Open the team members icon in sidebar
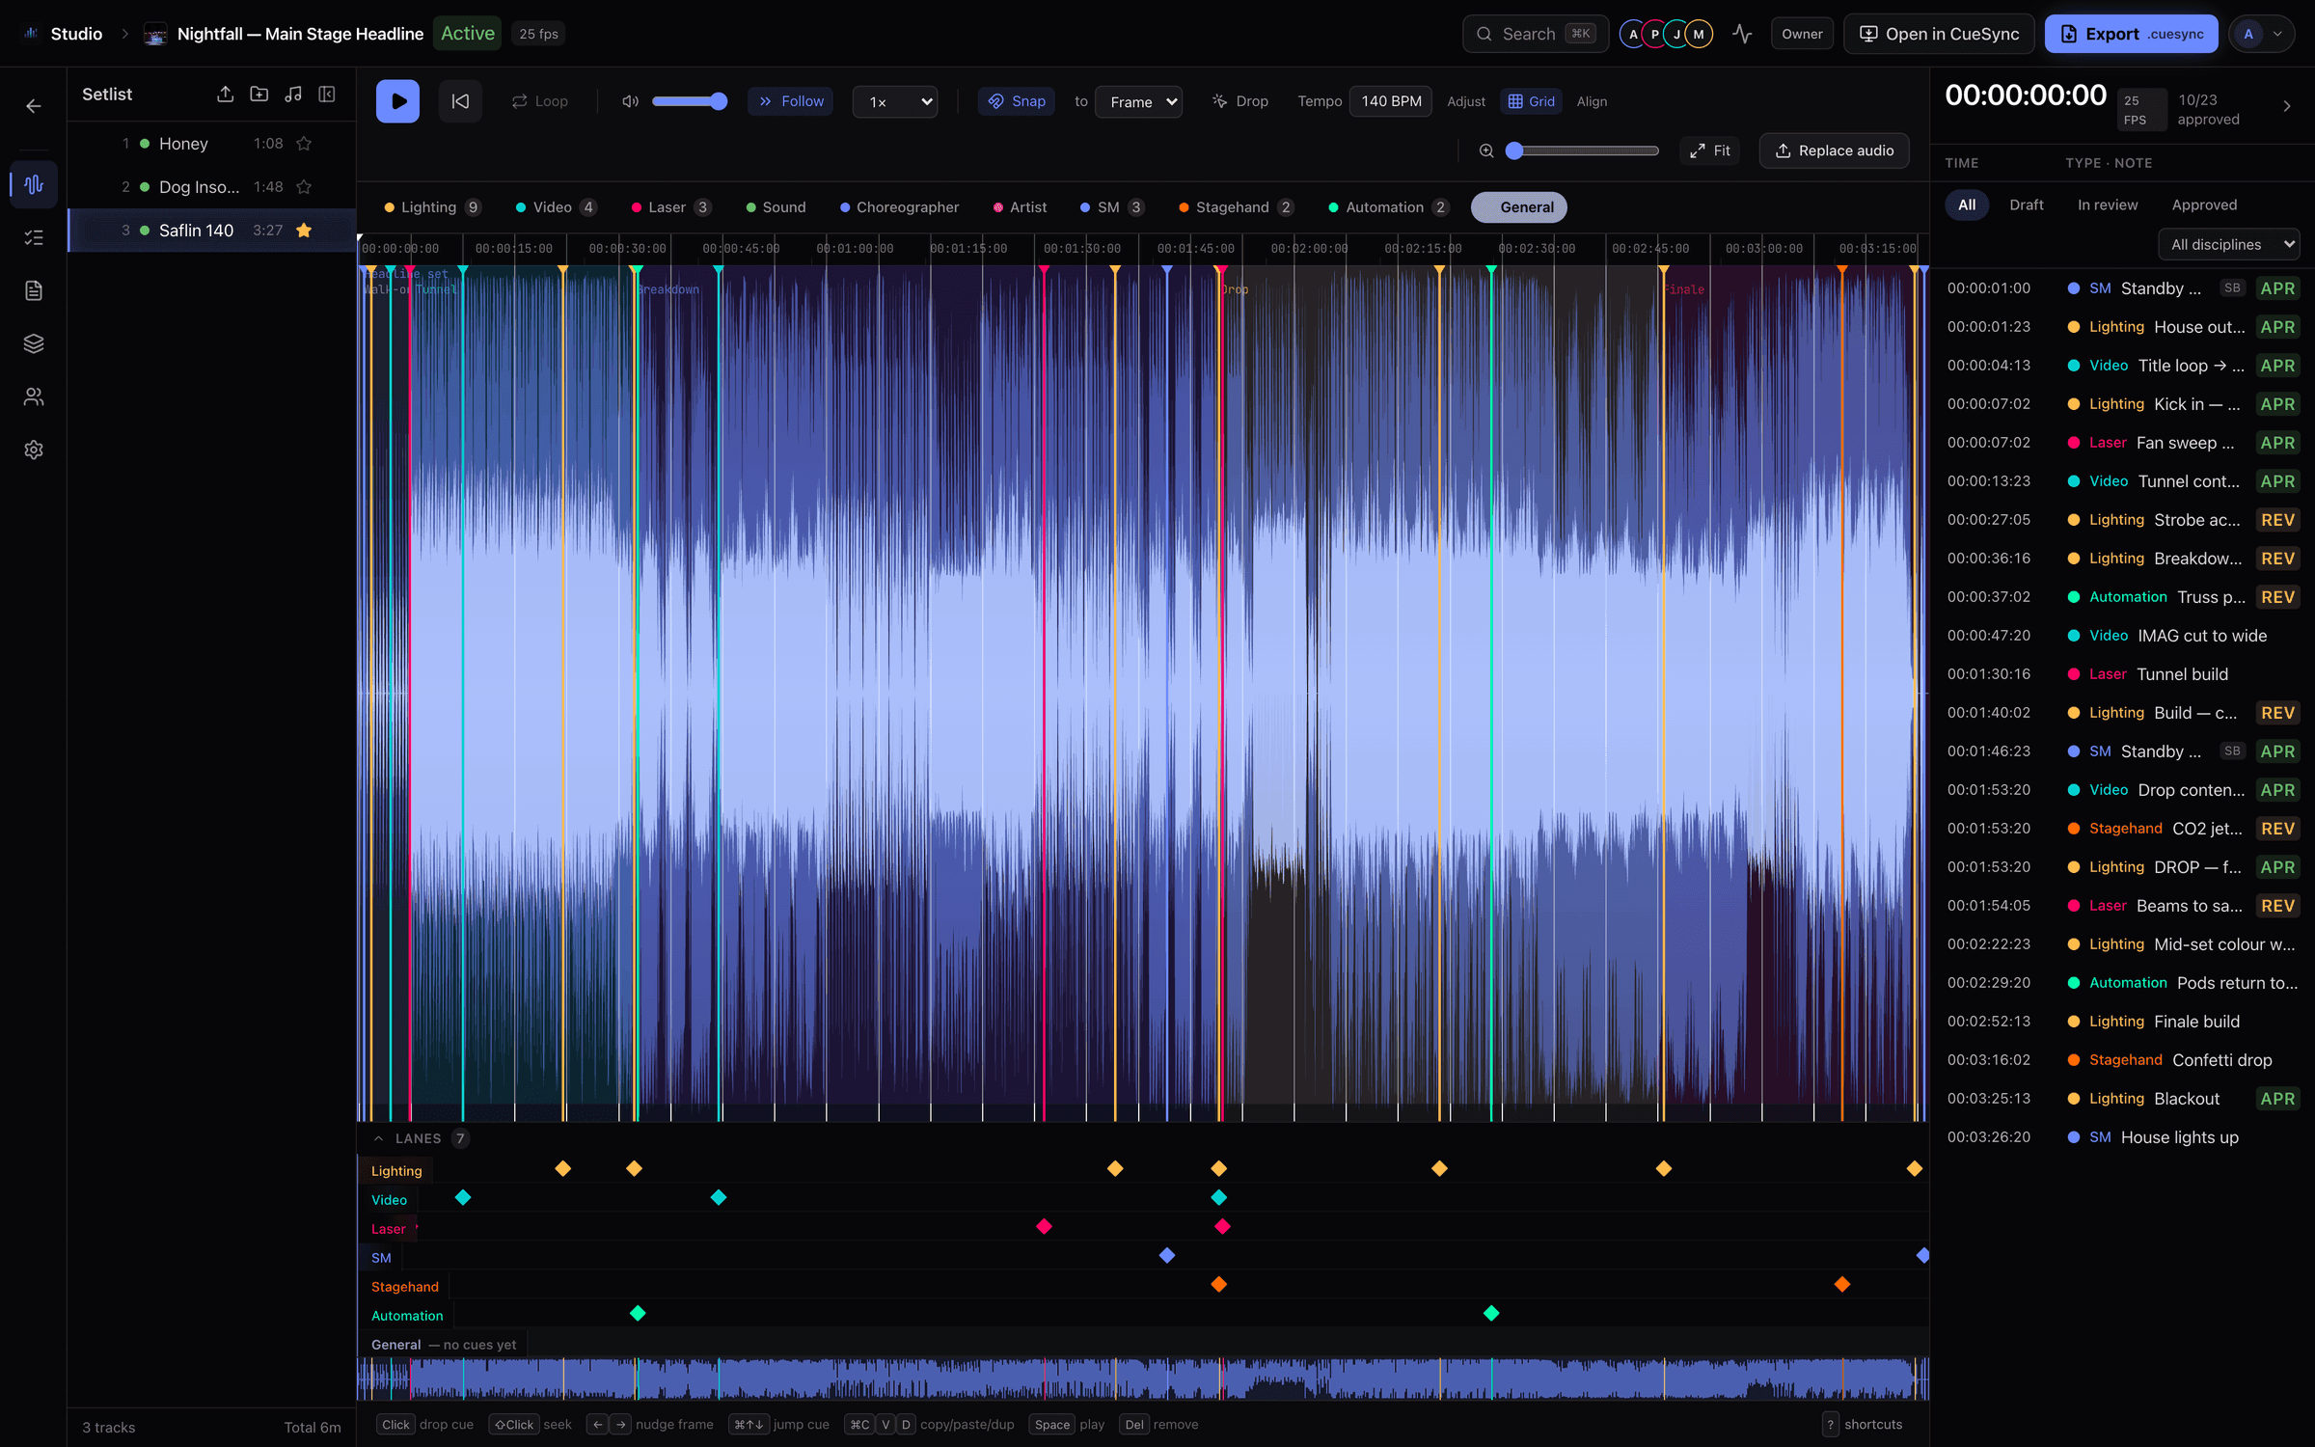The image size is (2315, 1447). coord(34,396)
